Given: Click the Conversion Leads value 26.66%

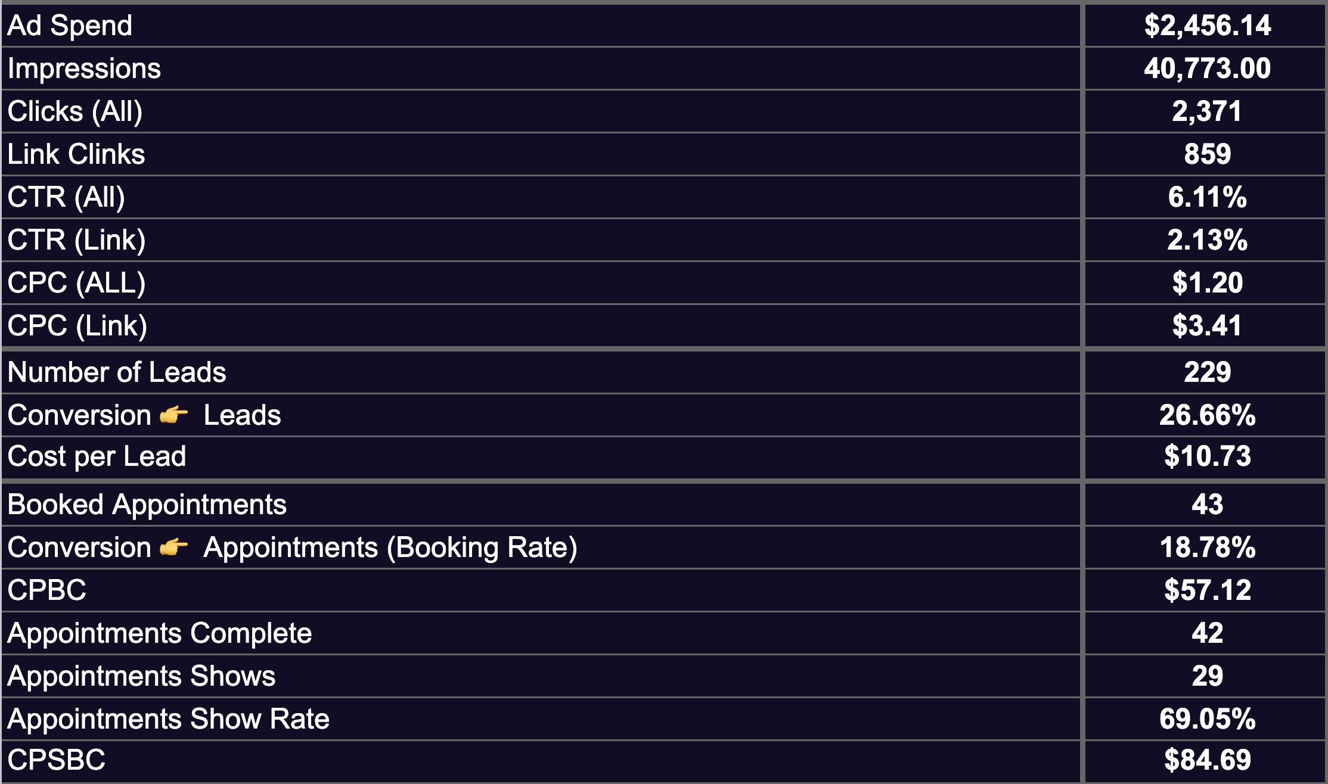Looking at the screenshot, I should point(1207,415).
